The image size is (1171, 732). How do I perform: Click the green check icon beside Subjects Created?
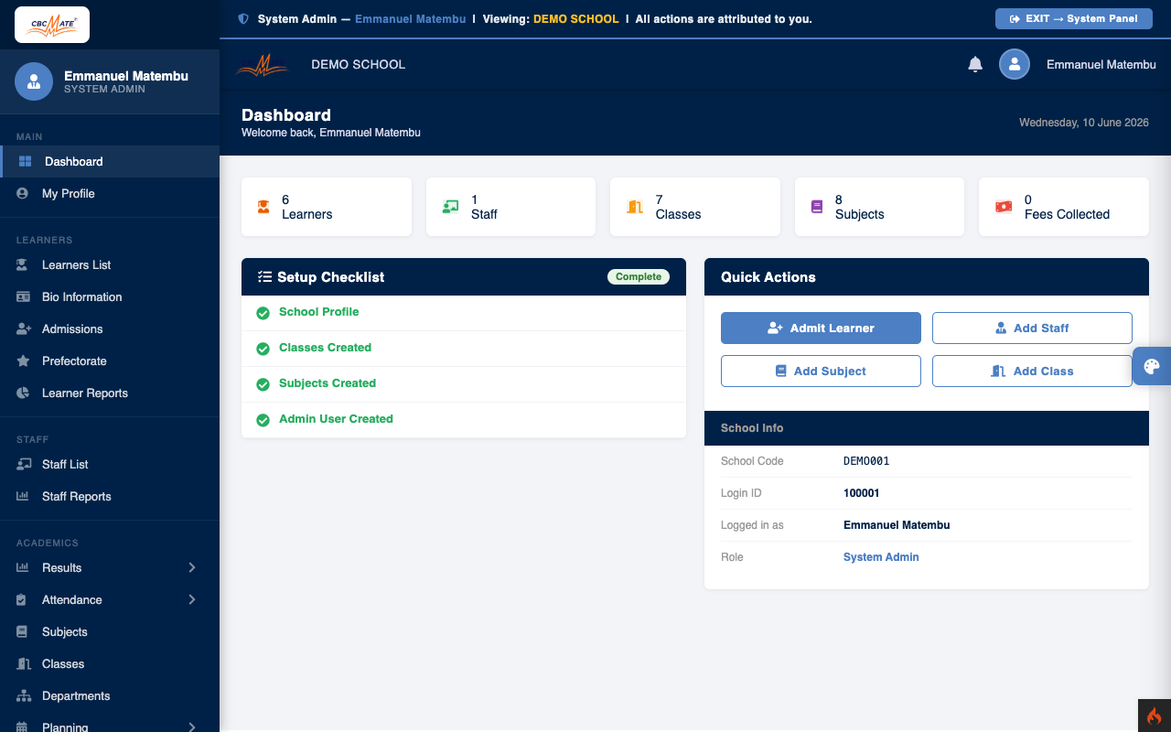click(263, 384)
